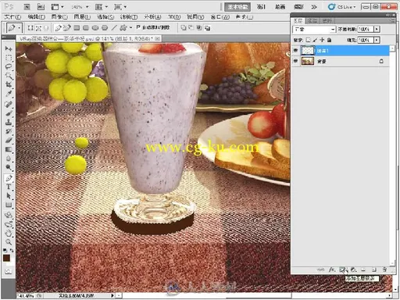The height and width of the screenshot is (300, 400).
Task: Select the Pen tool in toolbox
Action: click(9, 178)
